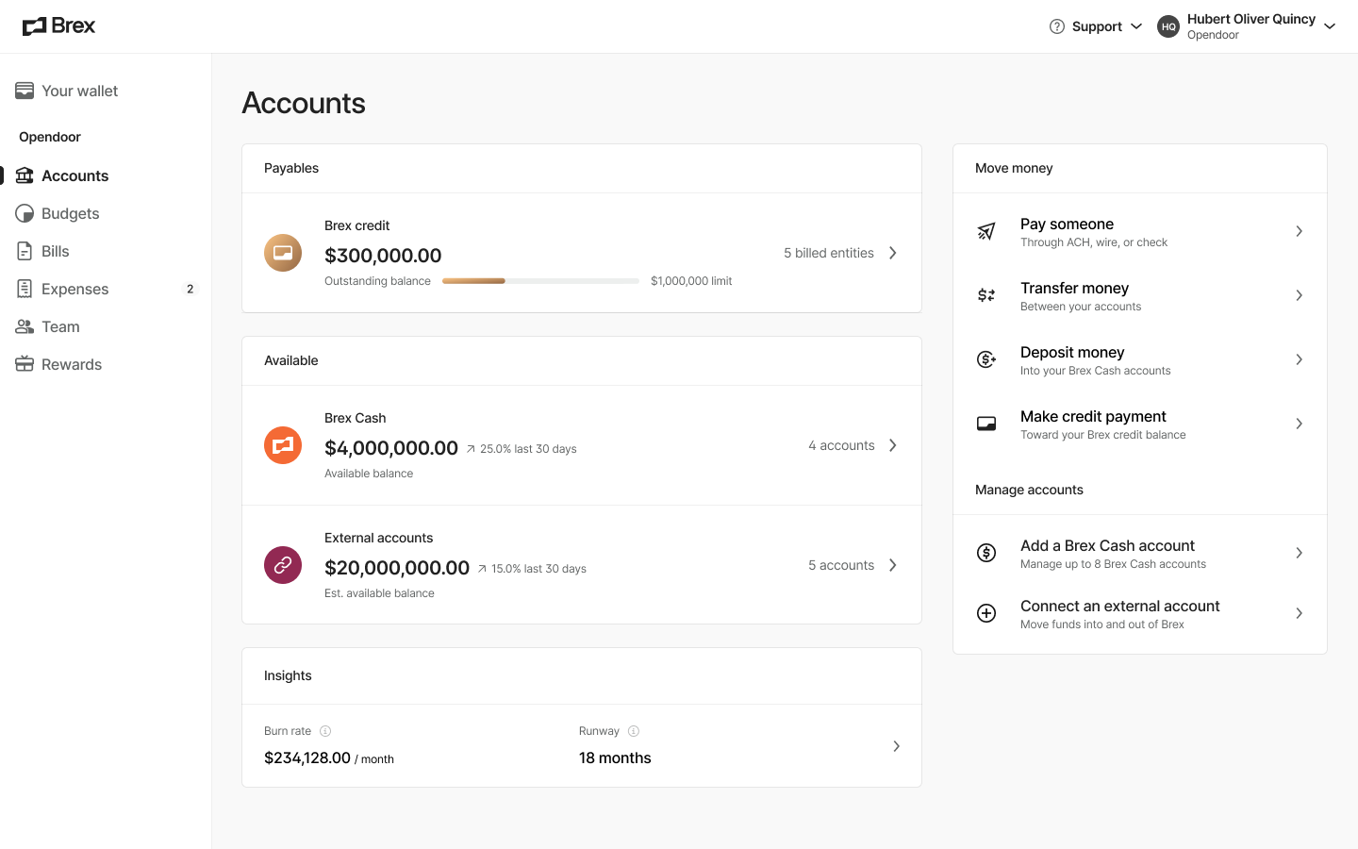Open Make credit payment option
The width and height of the screenshot is (1358, 849).
(1140, 424)
